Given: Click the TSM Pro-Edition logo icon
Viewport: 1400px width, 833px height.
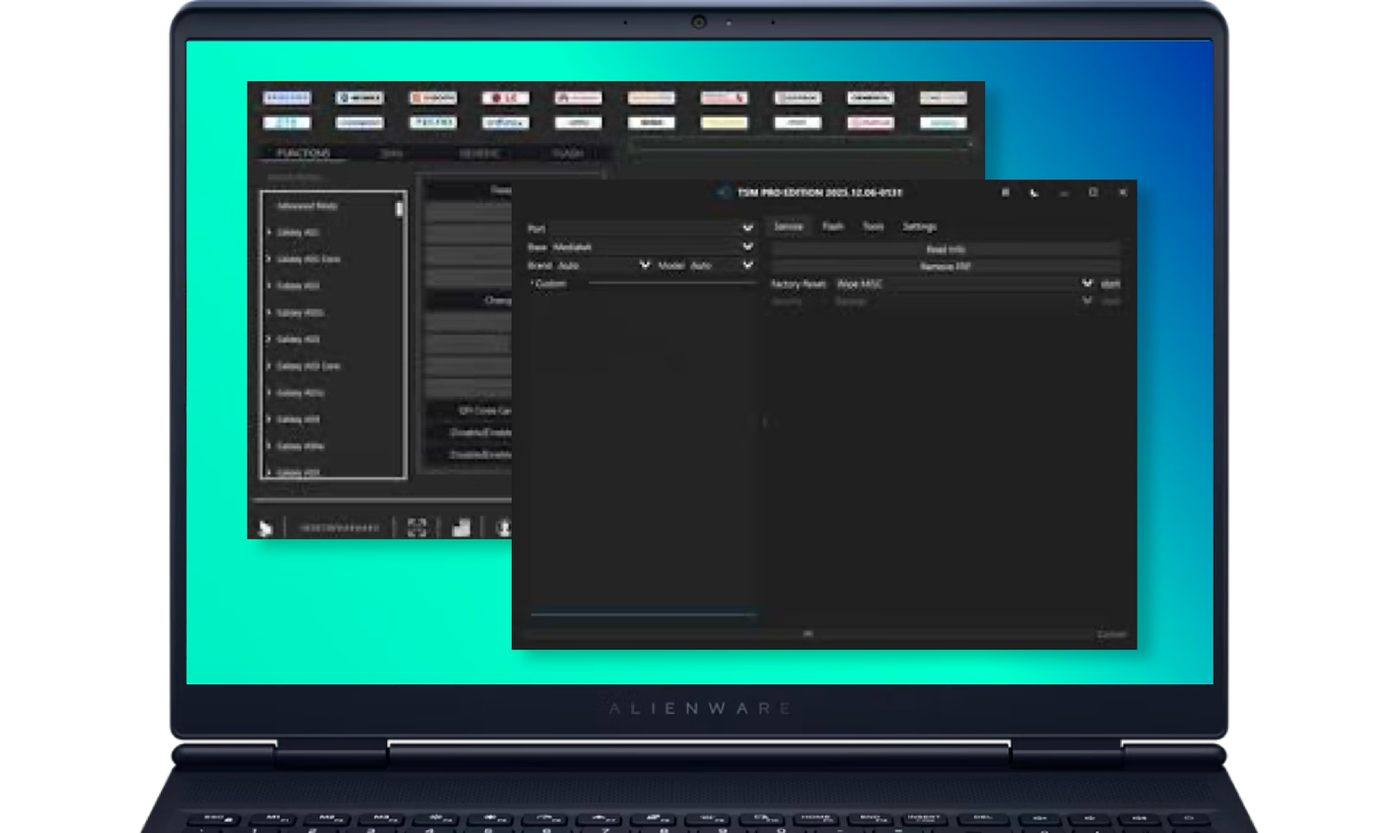Looking at the screenshot, I should 724,192.
